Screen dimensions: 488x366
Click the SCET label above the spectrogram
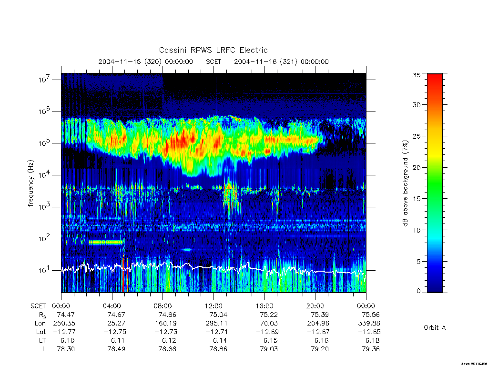[213, 61]
